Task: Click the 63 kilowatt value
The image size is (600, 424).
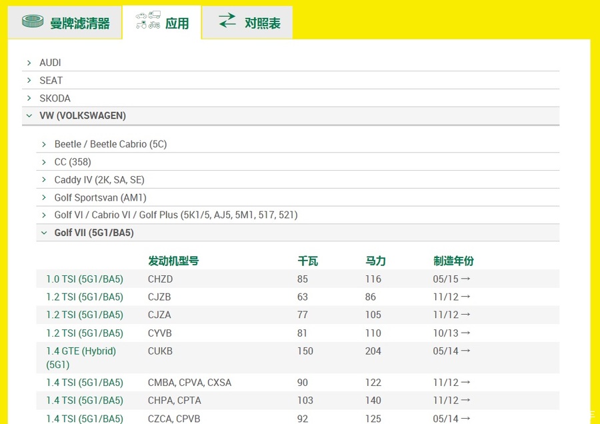Action: tap(303, 297)
